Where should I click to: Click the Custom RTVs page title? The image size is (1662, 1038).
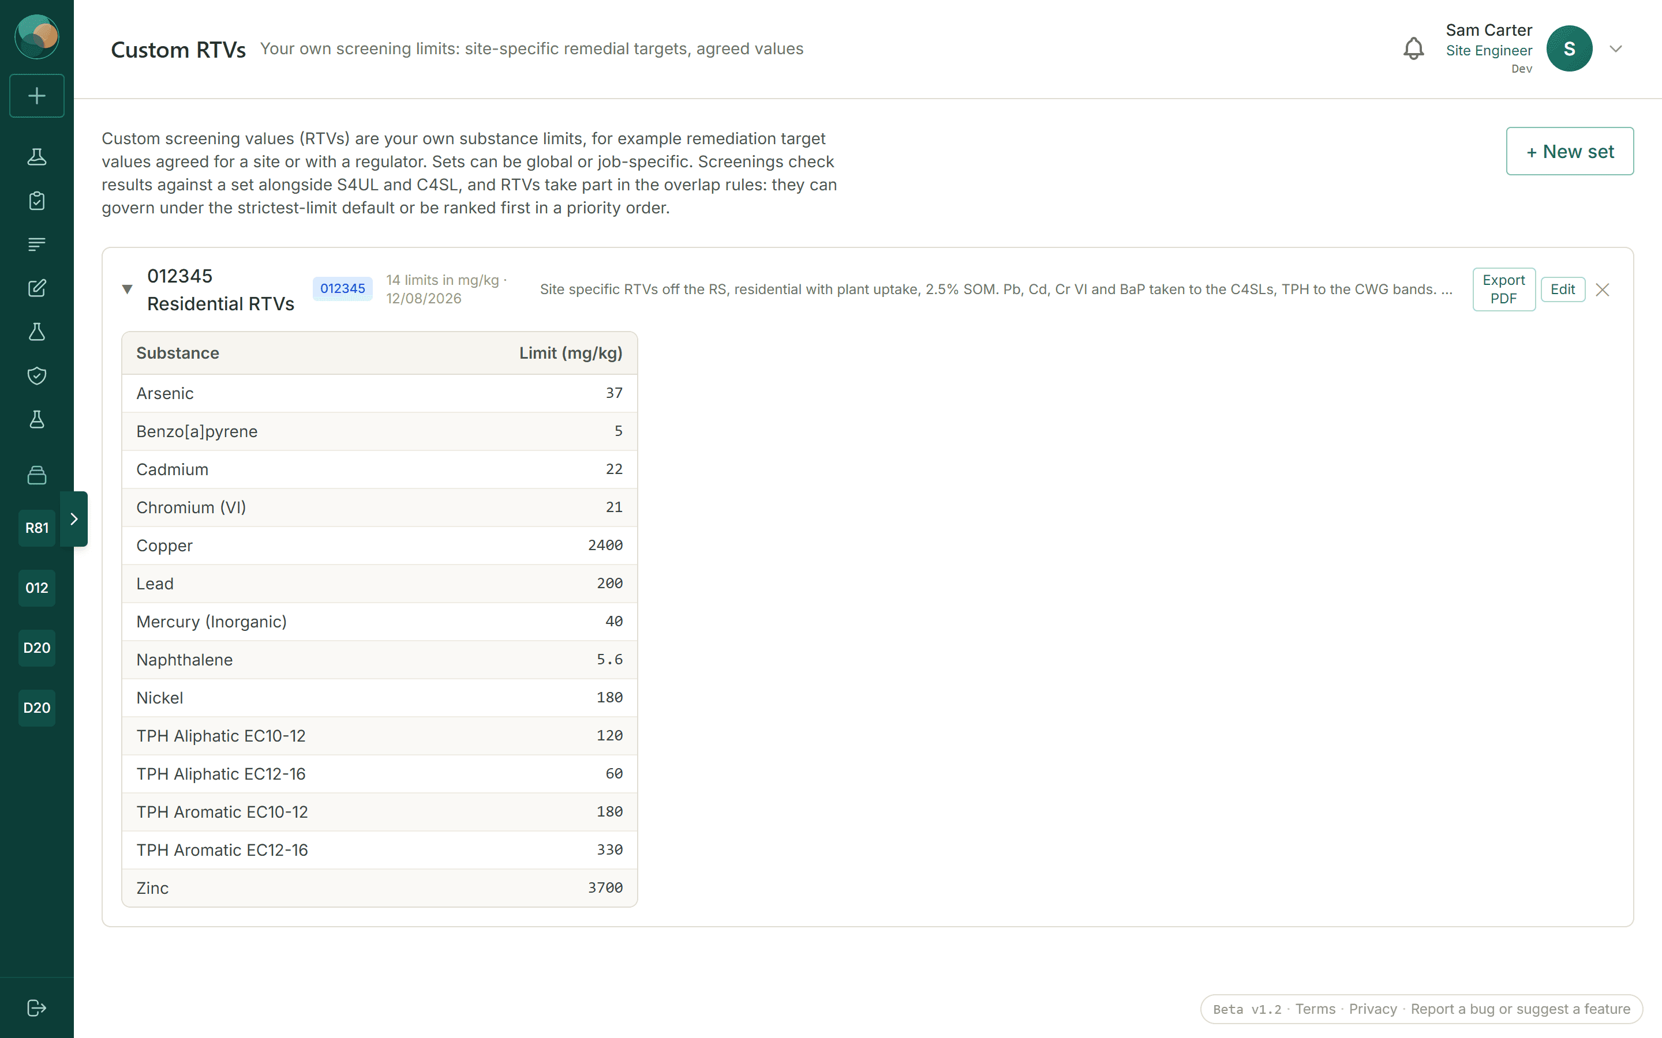tap(178, 50)
